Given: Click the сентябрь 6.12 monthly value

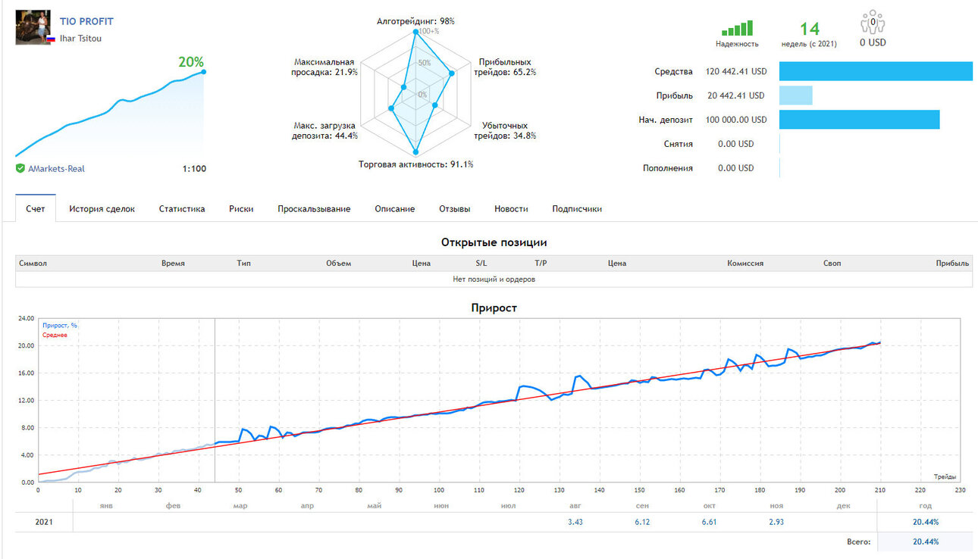Looking at the screenshot, I should 643,523.
